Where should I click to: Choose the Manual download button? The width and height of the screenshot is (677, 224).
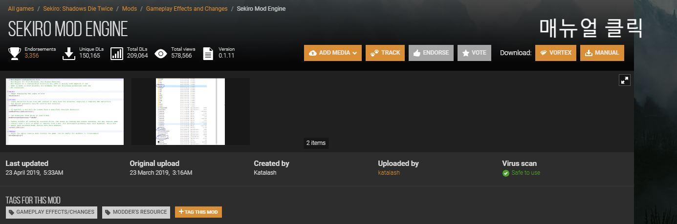602,53
